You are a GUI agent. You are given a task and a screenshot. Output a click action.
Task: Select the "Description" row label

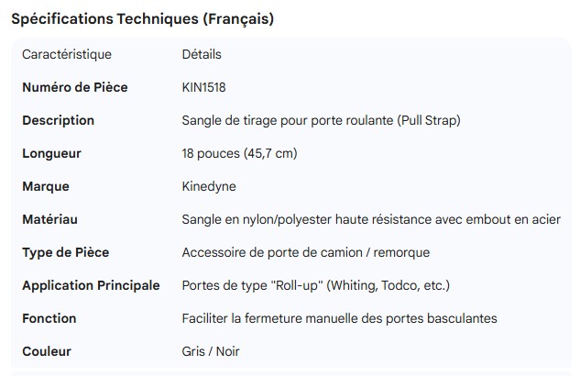[x=58, y=120]
